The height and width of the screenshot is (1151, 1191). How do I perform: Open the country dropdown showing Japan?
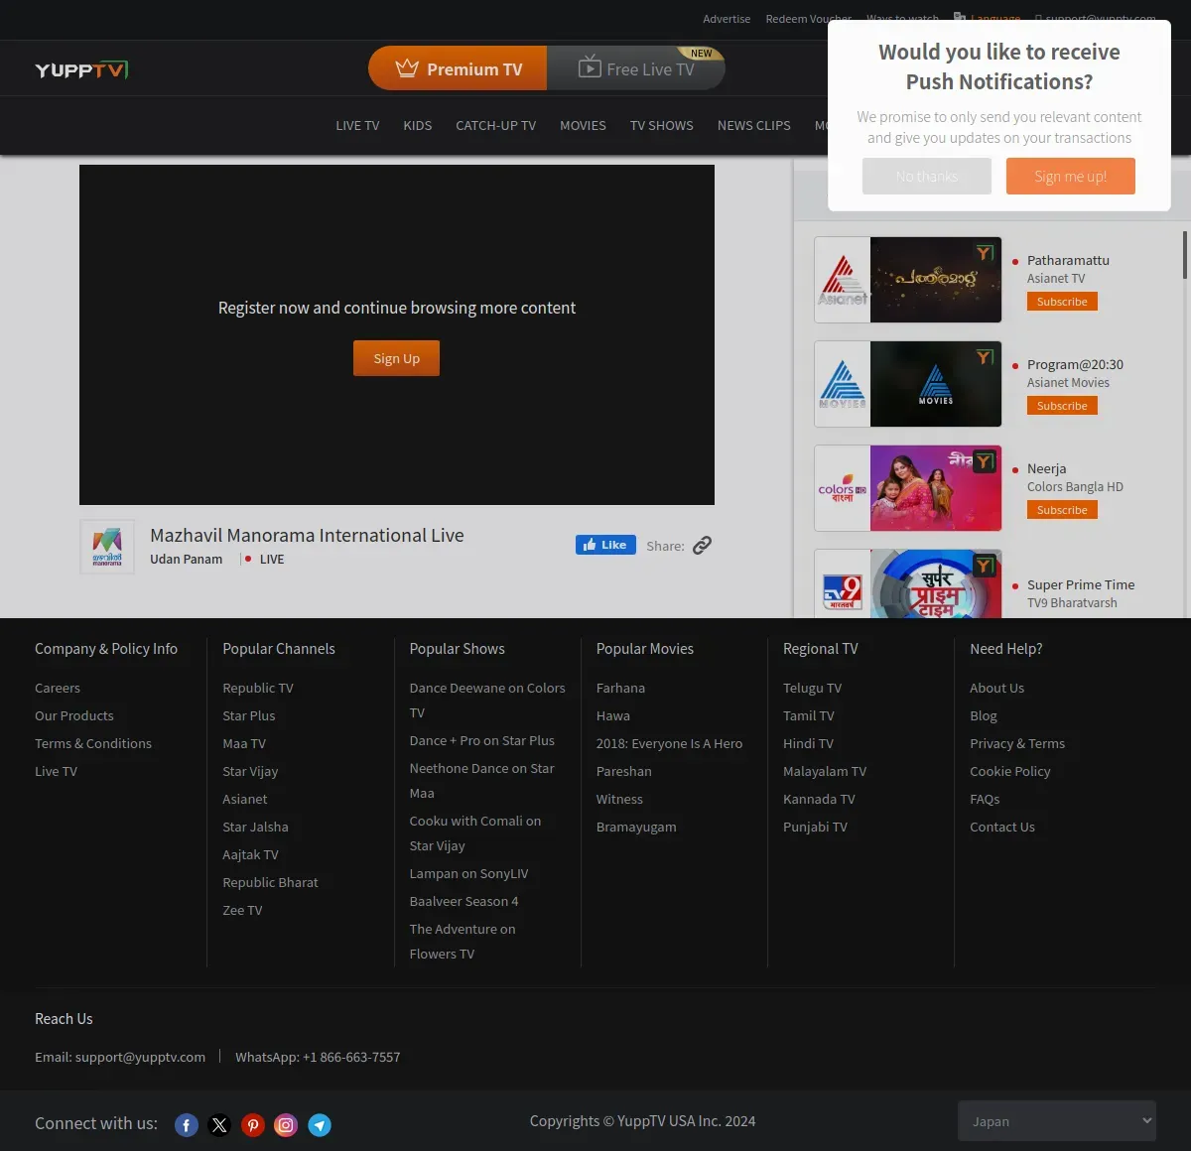point(1057,1121)
